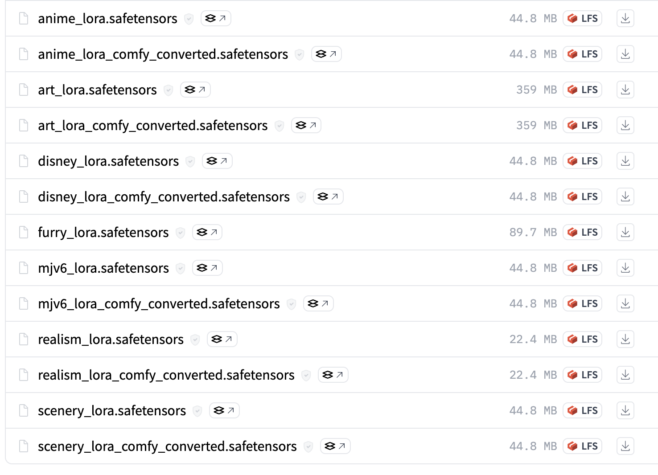
Task: Click security shield beside scenery_lora.safetensors
Action: coord(197,411)
